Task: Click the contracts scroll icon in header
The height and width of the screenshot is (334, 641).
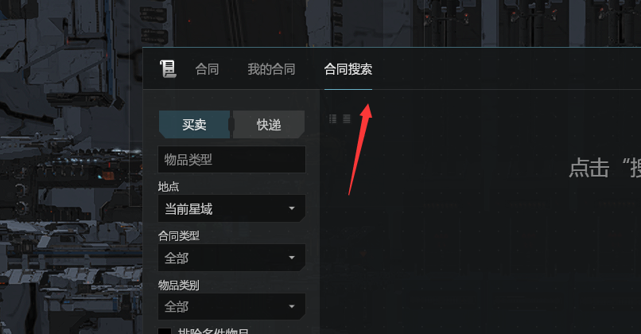Action: [168, 68]
